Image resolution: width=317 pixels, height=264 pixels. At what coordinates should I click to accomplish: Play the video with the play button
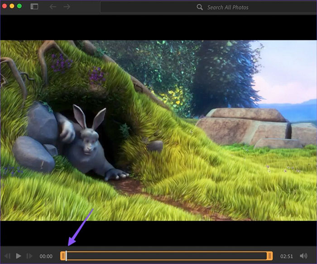(19, 256)
